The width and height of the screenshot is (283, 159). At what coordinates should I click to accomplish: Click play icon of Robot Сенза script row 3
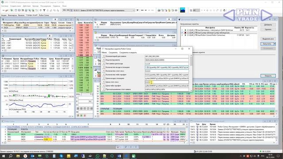[185, 35]
